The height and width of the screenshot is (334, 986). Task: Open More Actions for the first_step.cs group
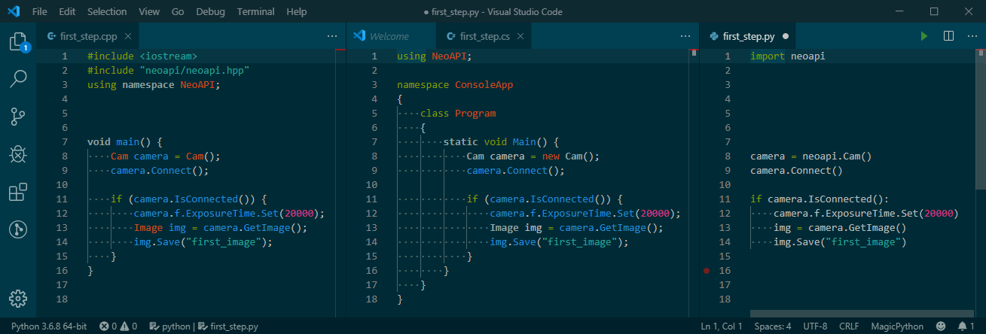tap(685, 36)
